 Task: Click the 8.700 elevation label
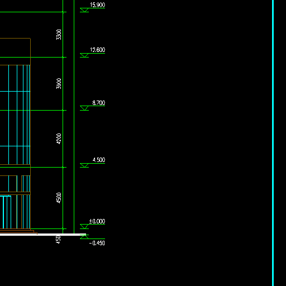click(x=99, y=103)
